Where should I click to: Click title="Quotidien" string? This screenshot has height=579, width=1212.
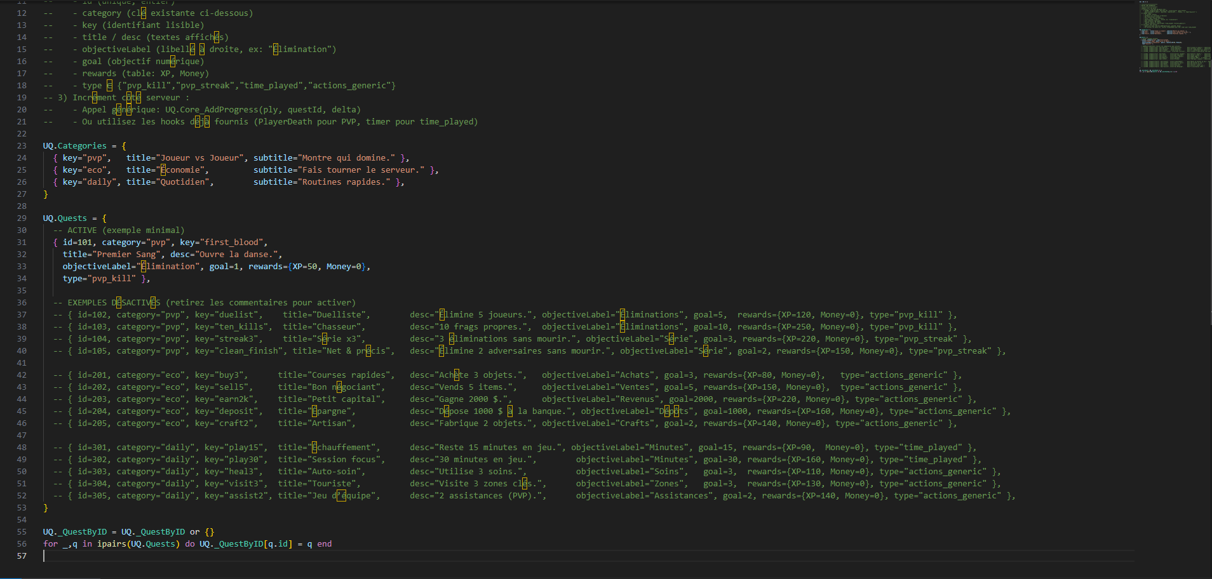(x=168, y=182)
